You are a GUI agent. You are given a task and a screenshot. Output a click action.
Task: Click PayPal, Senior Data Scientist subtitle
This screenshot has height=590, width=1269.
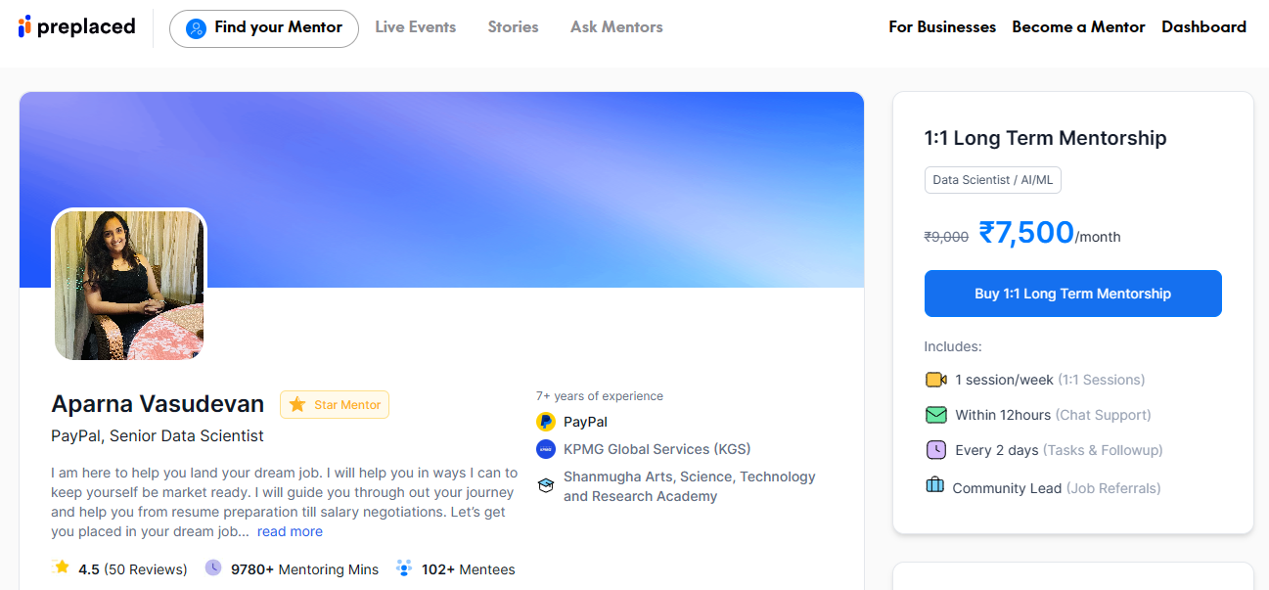coord(158,436)
